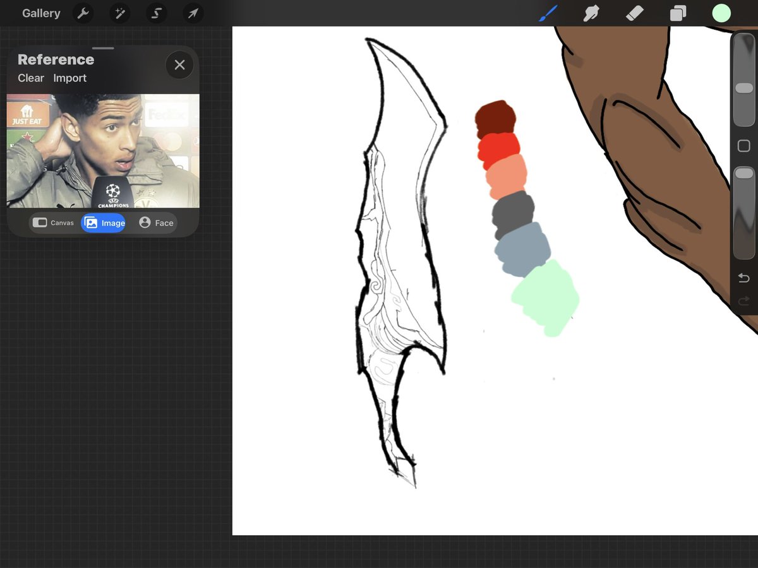
Task: Tap the square modify button in sidebar
Action: coord(744,146)
